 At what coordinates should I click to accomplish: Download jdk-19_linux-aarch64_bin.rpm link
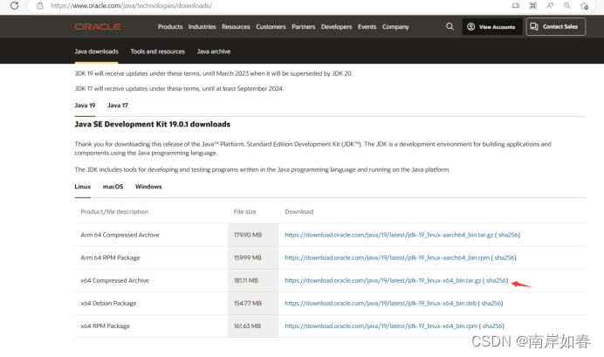click(x=388, y=257)
